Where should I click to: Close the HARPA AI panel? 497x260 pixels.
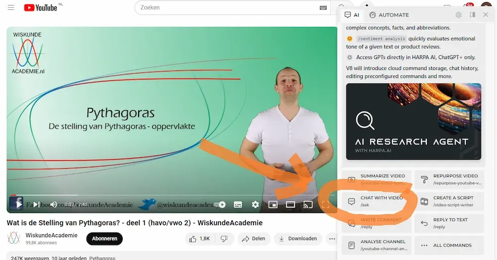point(486,15)
